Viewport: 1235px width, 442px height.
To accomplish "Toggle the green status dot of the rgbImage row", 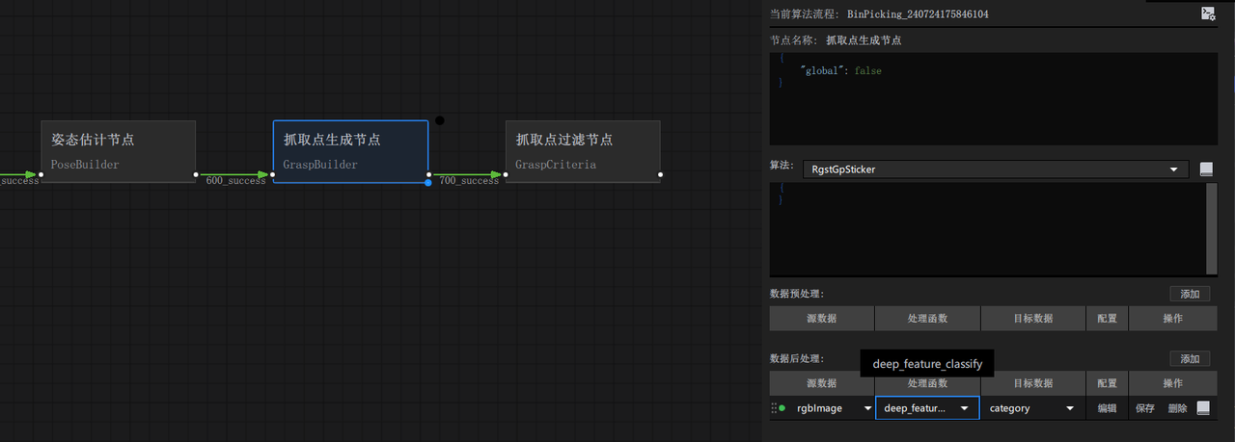I will pyautogui.click(x=782, y=408).
